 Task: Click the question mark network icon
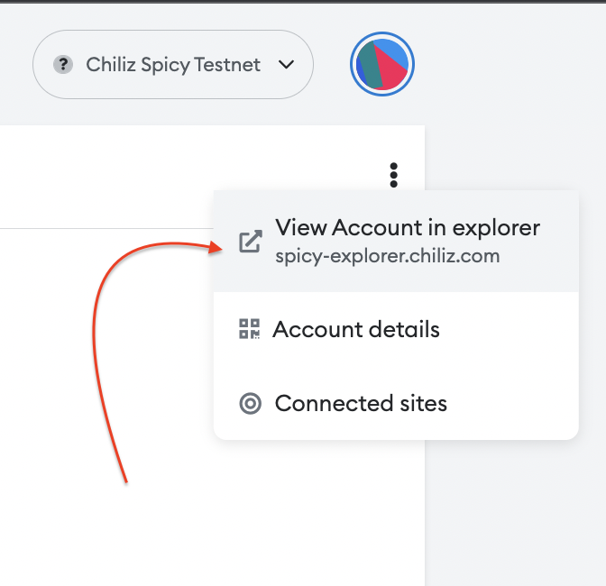click(x=62, y=65)
